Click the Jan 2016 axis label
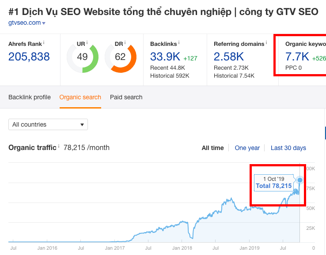 47,248
